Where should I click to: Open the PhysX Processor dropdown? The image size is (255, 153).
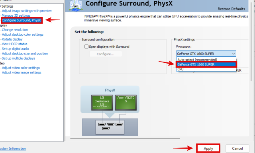tap(206, 54)
